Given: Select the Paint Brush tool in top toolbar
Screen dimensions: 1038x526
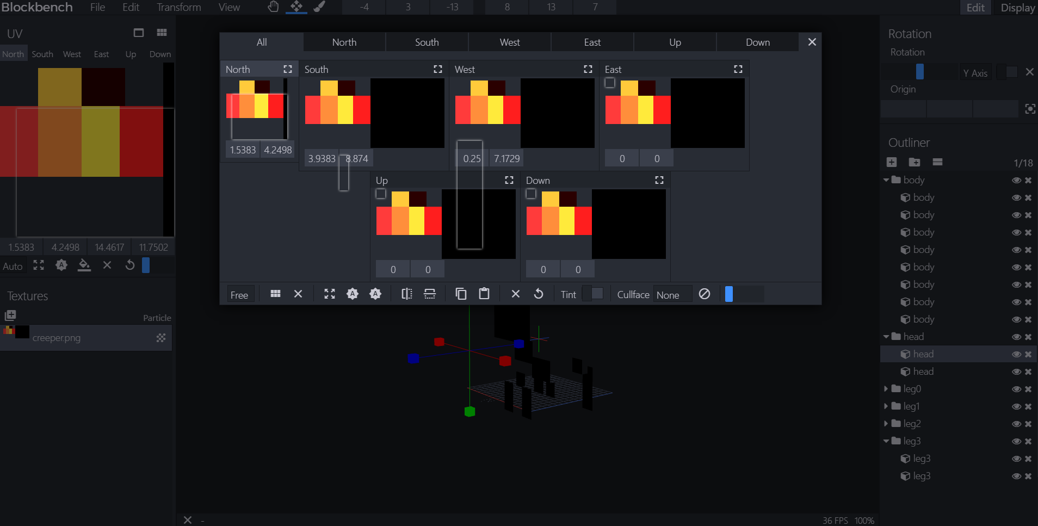Looking at the screenshot, I should tap(319, 7).
